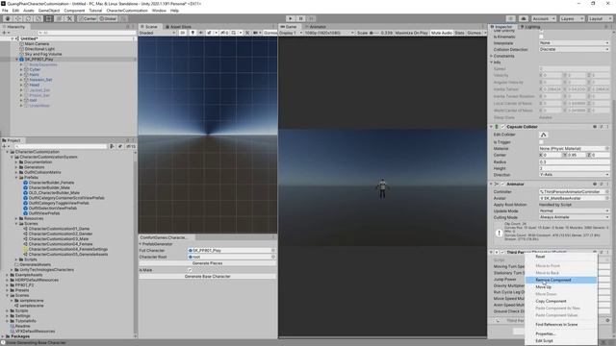Image resolution: width=616 pixels, height=346 pixels.
Task: Select the combined Transform tool
Action: click(59, 18)
